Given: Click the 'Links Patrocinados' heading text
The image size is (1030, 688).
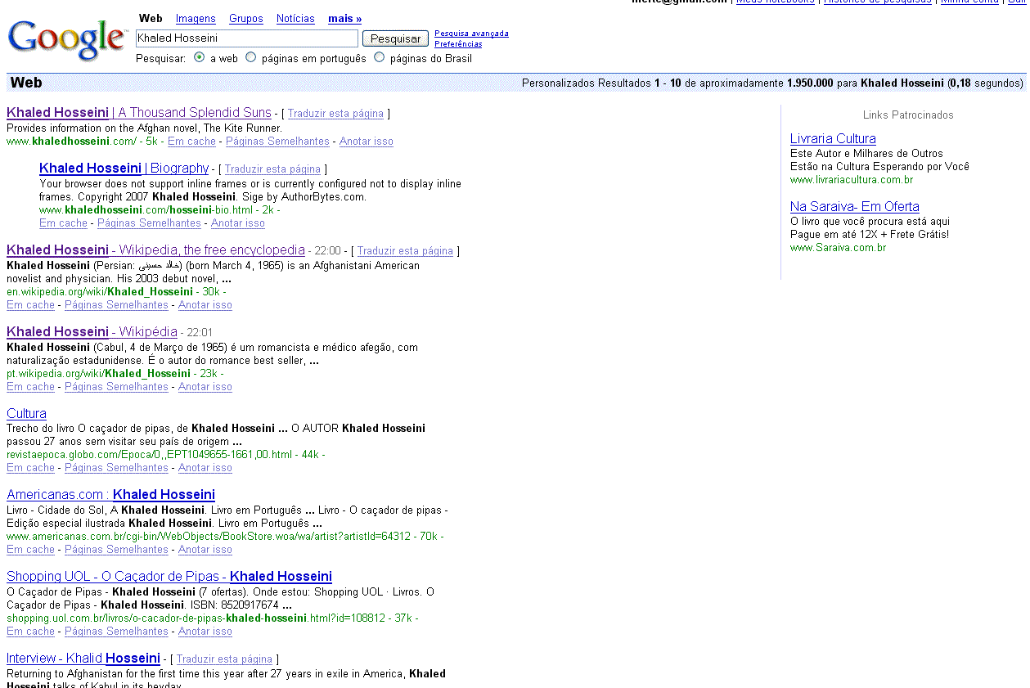Looking at the screenshot, I should coord(908,115).
